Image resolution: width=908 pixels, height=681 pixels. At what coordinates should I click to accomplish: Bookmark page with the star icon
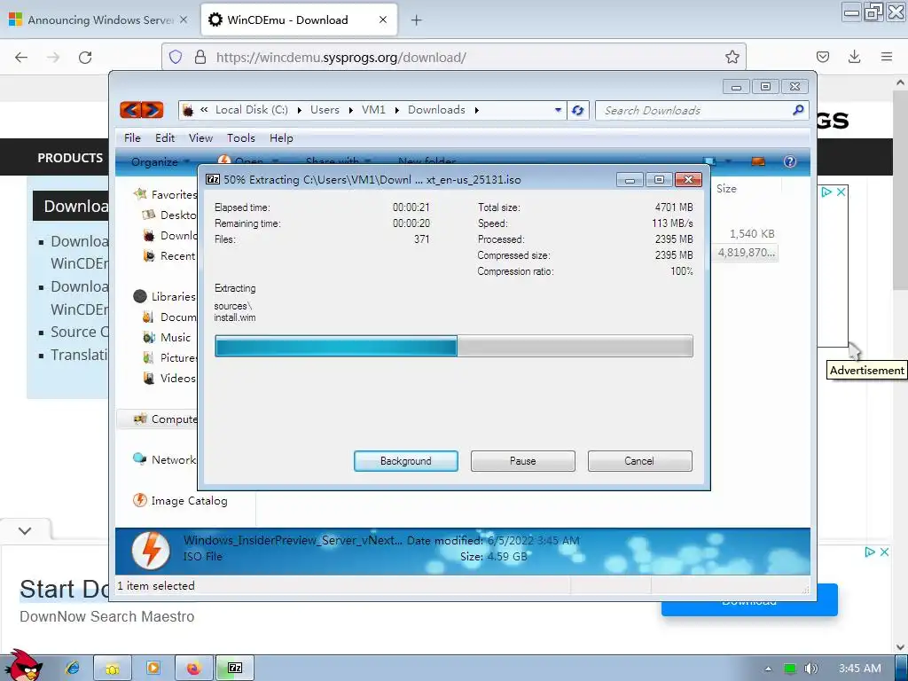(x=732, y=57)
